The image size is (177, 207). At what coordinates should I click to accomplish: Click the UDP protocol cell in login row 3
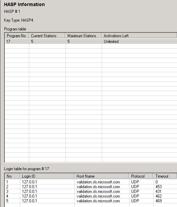tap(135, 191)
